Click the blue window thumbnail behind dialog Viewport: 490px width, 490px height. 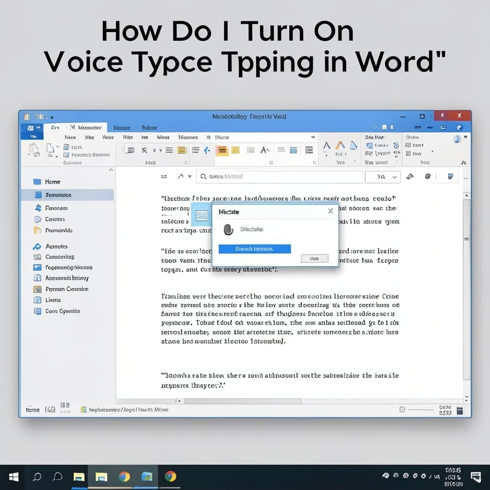[201, 215]
